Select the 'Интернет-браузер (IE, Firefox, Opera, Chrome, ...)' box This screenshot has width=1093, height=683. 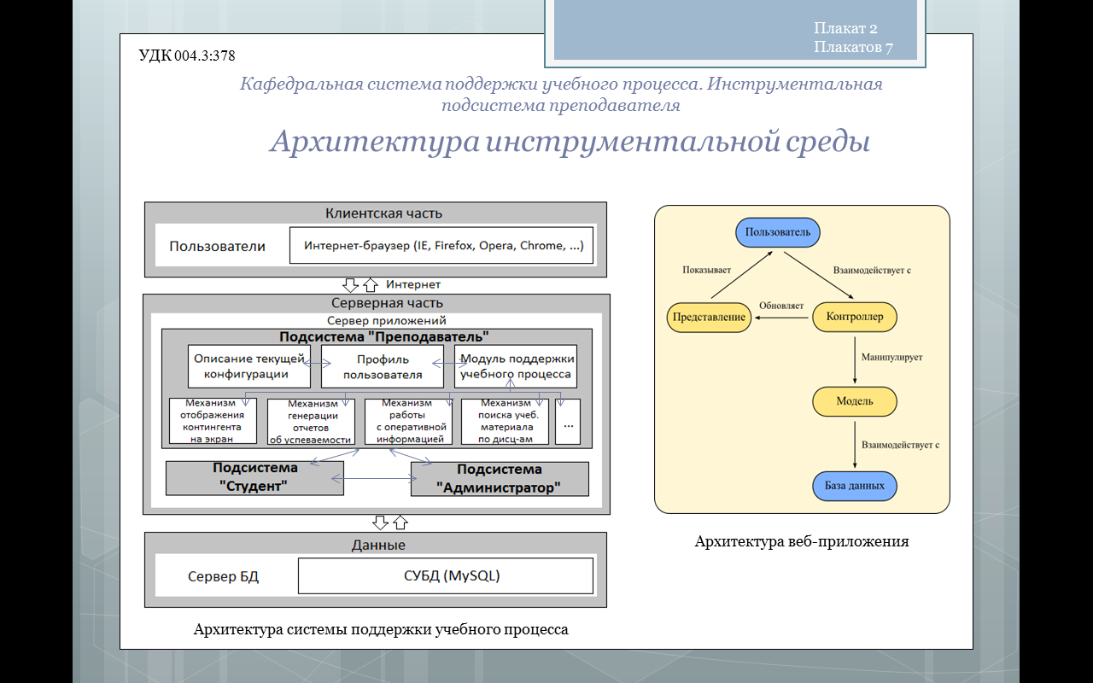441,245
